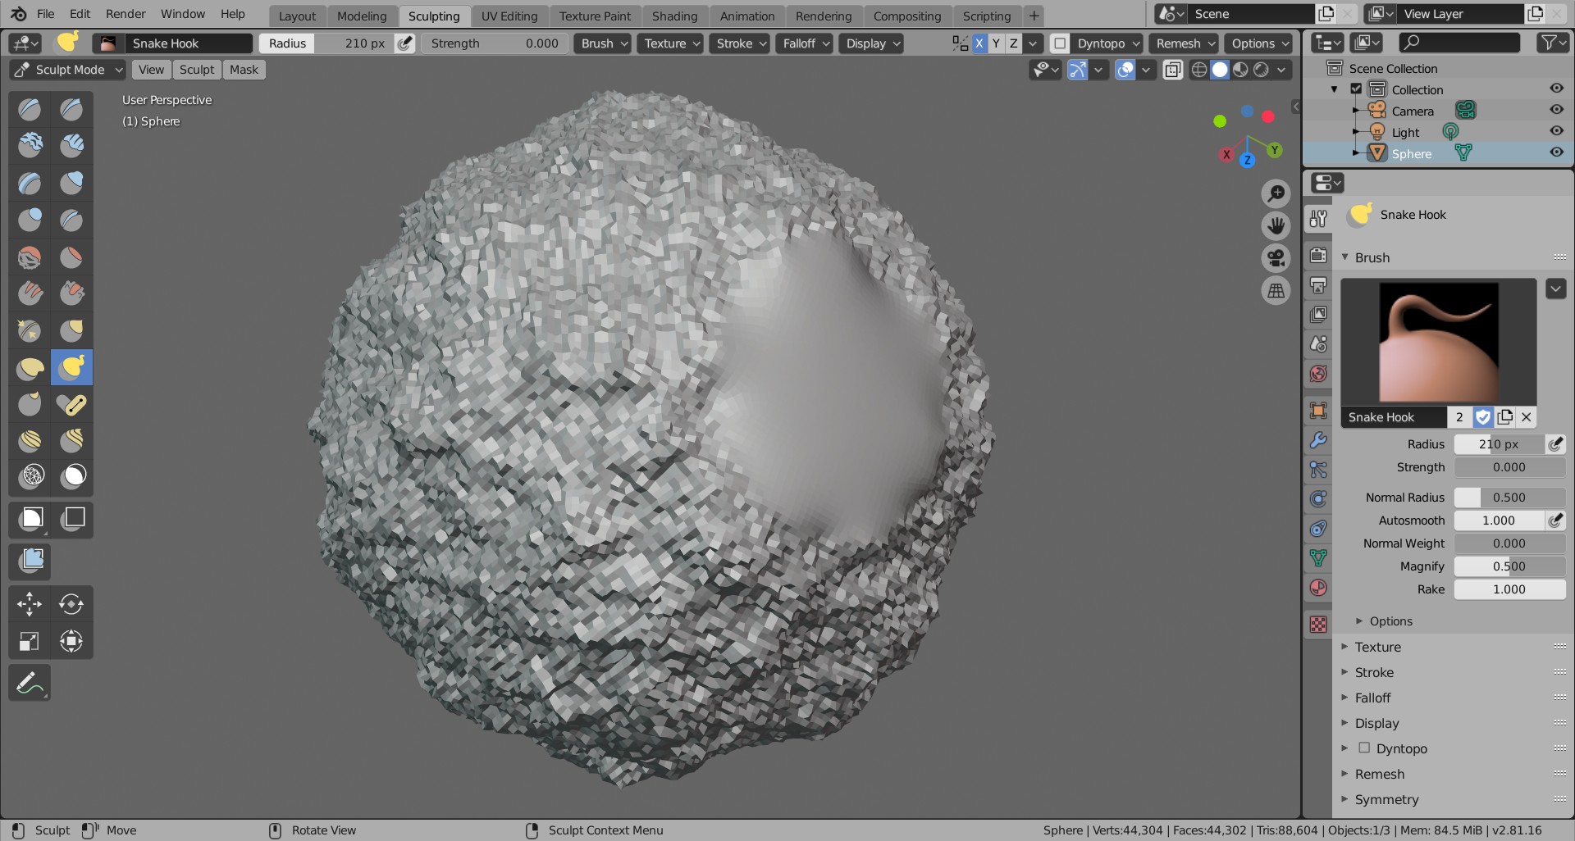Image resolution: width=1575 pixels, height=841 pixels.
Task: Select the Annotate tool
Action: (x=30, y=683)
